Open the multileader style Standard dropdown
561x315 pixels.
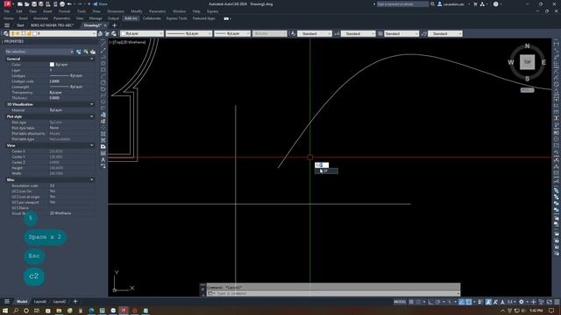(x=445, y=33)
